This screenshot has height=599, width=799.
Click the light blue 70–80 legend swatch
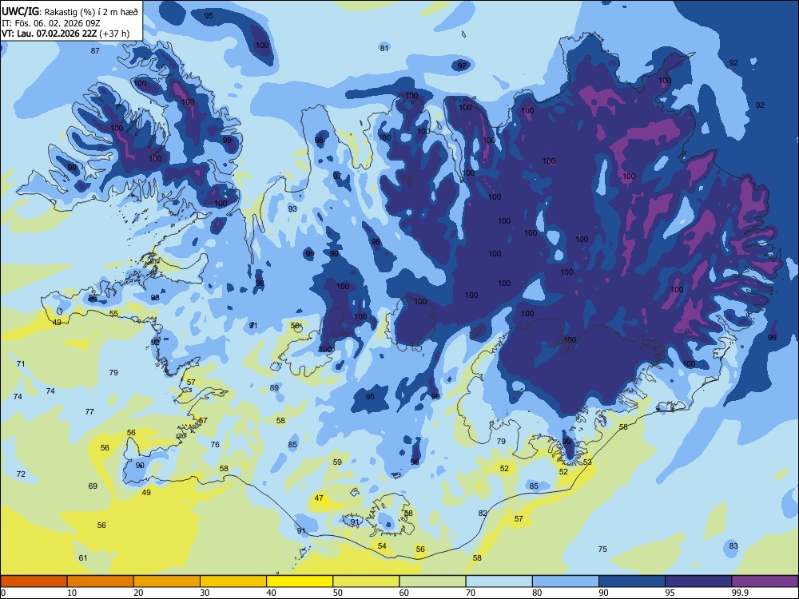pyautogui.click(x=499, y=581)
